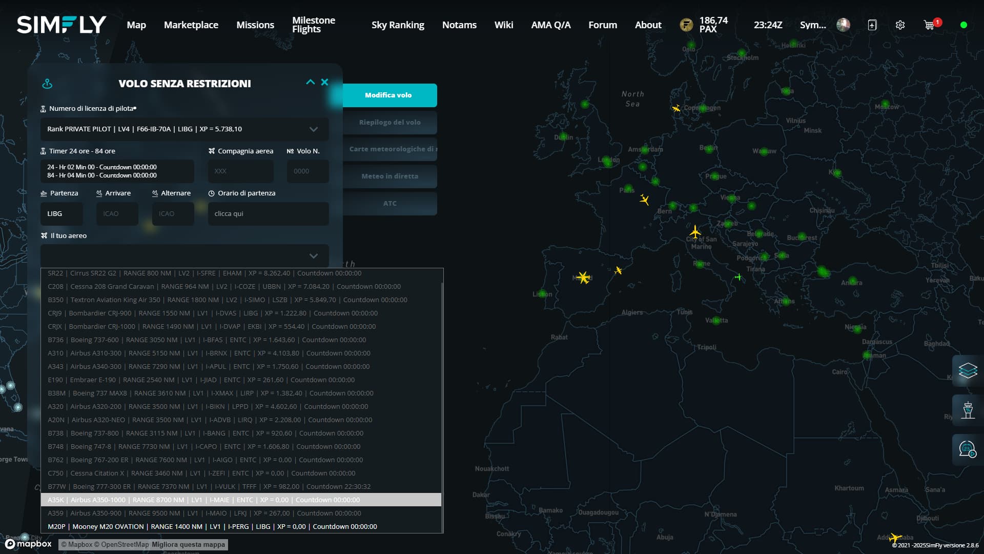Screen dimensions: 984x554
Task: Open the ATC tower sidebar icon
Action: click(x=968, y=410)
